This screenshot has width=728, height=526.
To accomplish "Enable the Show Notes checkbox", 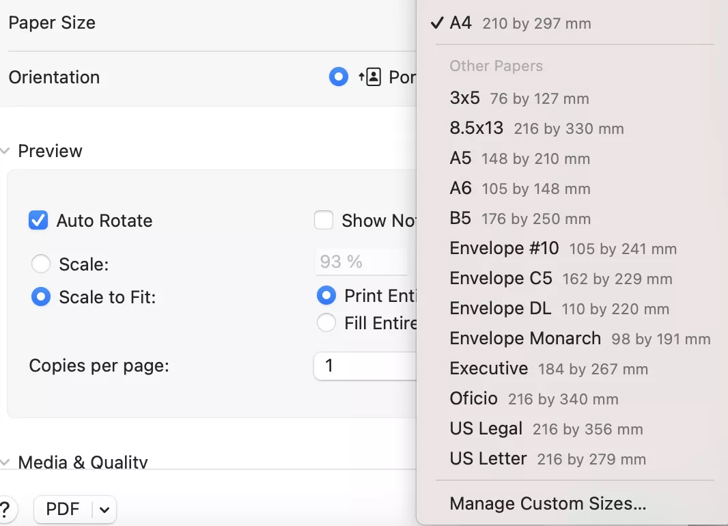I will (324, 221).
